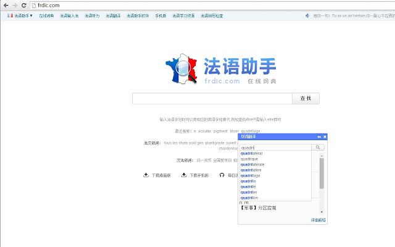Close the floating translation popup
This screenshot has width=395, height=247.
[325, 136]
